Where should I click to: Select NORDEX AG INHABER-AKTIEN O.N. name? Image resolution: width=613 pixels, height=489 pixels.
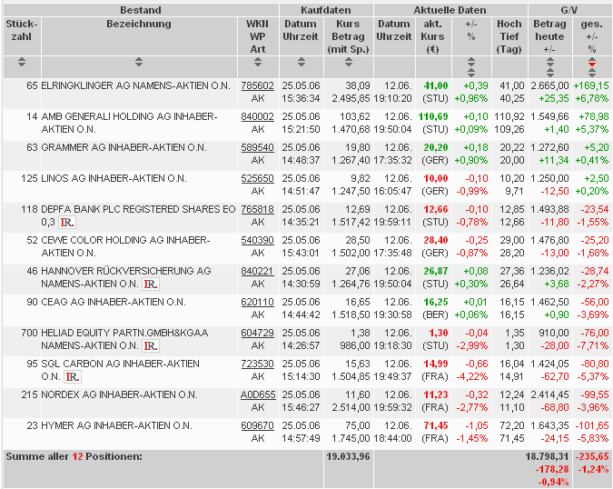119,394
